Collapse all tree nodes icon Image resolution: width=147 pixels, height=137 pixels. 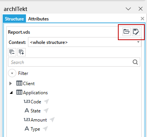pyautogui.click(x=12, y=52)
